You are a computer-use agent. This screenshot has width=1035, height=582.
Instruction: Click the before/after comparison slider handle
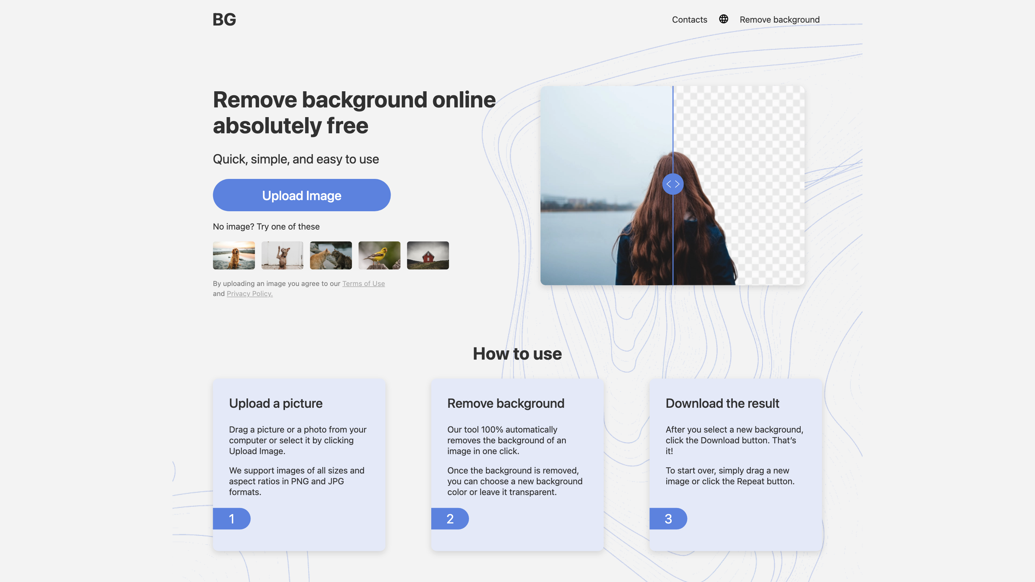point(673,184)
